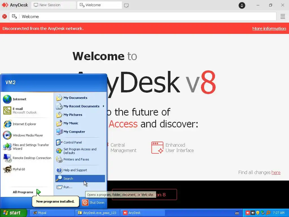Screen dimensions: 289x217
Task: Expand My Recent Documents submenu
Action: (80, 106)
